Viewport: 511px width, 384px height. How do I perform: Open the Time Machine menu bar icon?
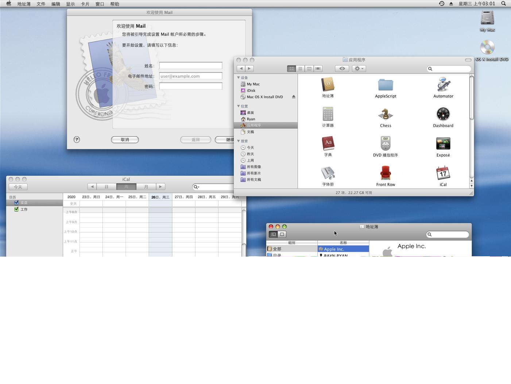(x=441, y=4)
